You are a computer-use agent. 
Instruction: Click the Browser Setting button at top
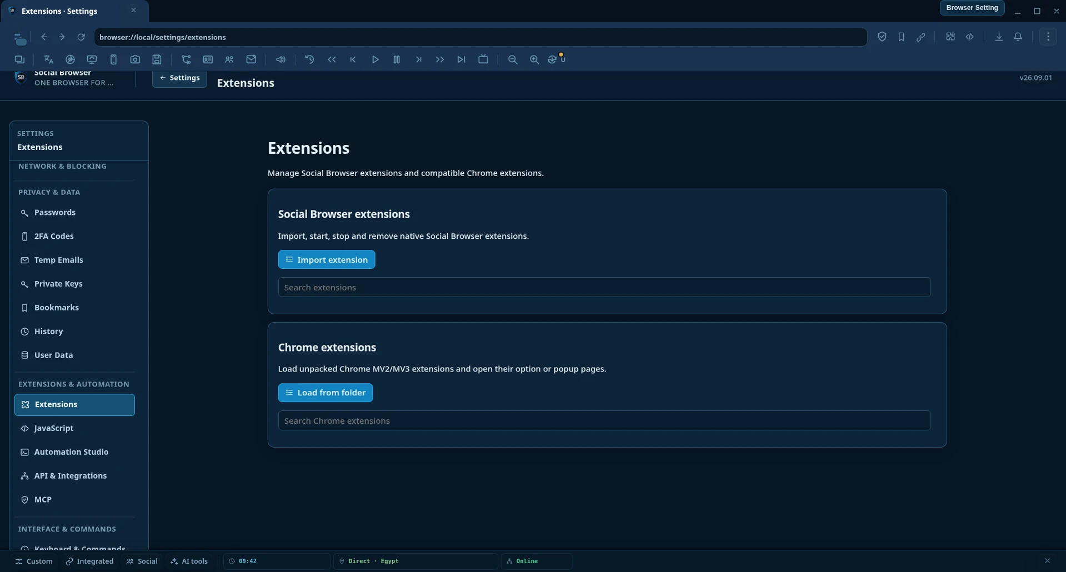pos(972,8)
